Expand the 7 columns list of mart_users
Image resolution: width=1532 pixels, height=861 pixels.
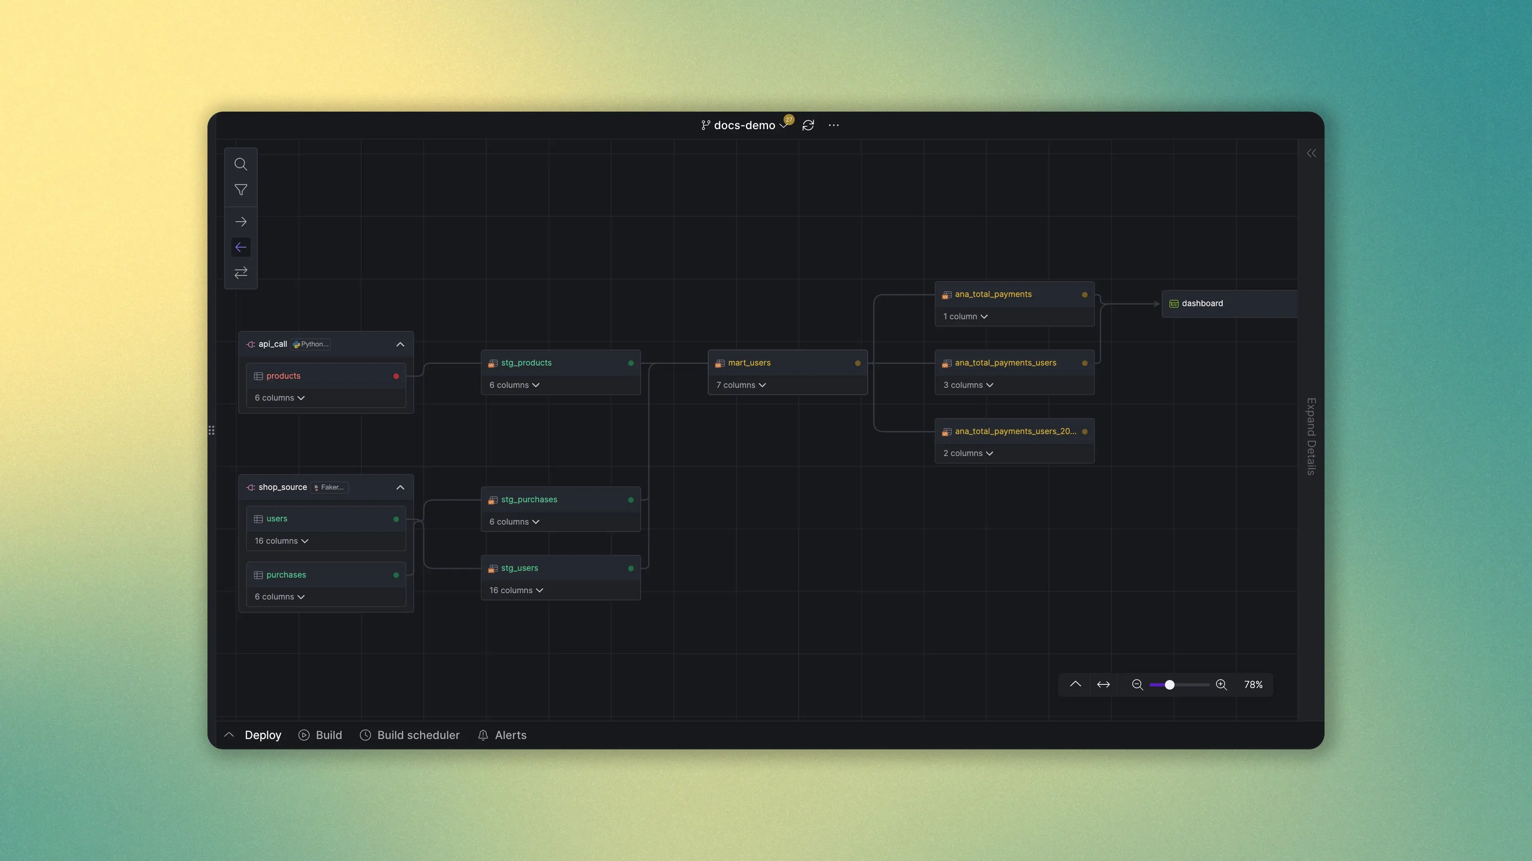[x=740, y=385]
